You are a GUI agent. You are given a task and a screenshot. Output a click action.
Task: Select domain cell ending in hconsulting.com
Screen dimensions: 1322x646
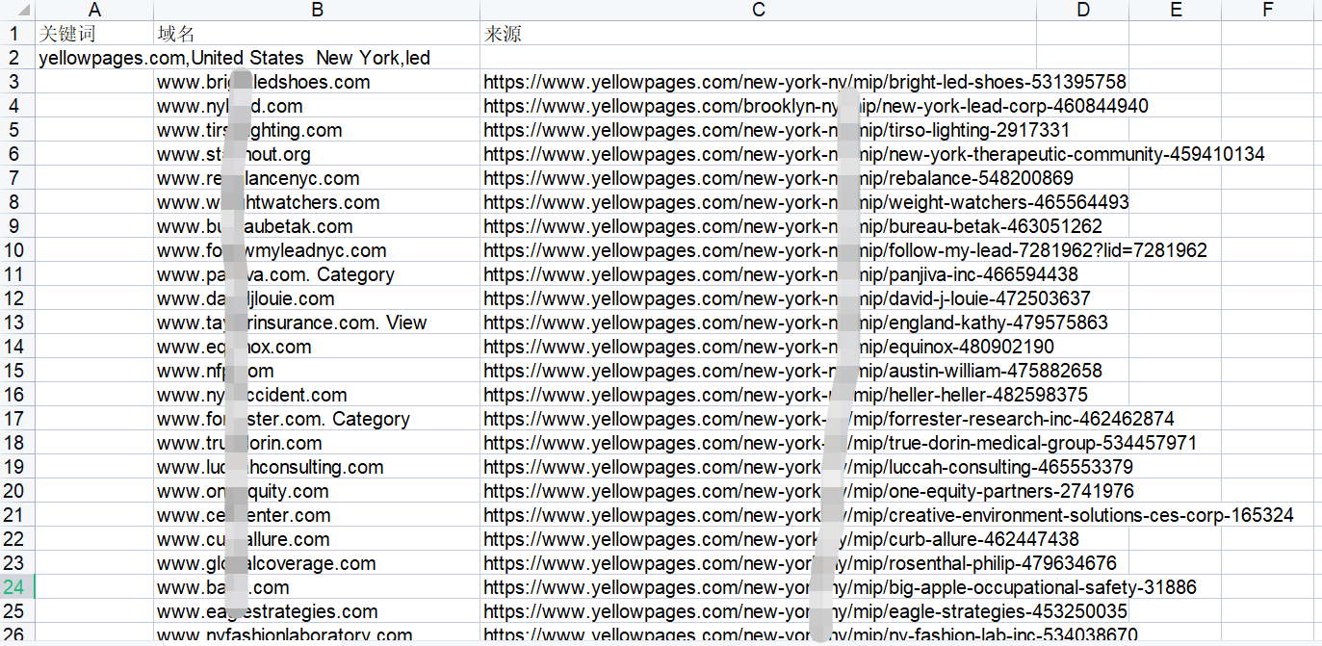coord(317,467)
